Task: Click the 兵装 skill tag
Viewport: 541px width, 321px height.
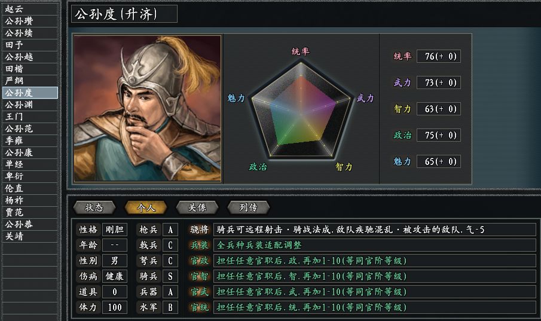Action: coord(198,245)
